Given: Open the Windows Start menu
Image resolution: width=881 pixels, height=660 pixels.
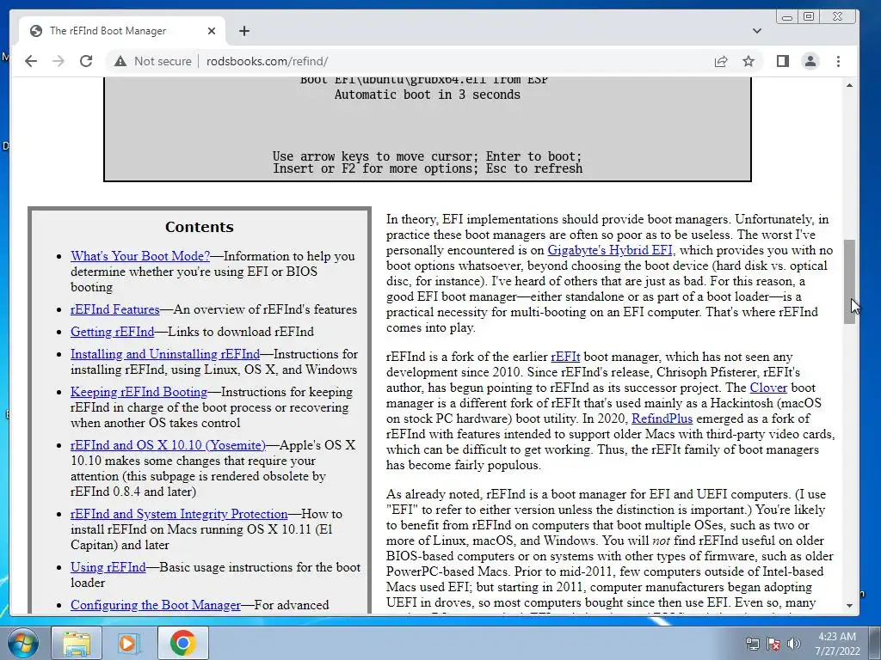Looking at the screenshot, I should [x=22, y=643].
